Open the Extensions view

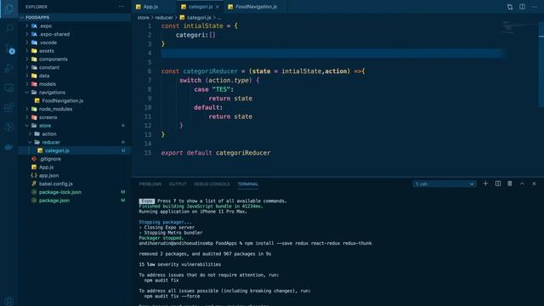pyautogui.click(x=9, y=107)
